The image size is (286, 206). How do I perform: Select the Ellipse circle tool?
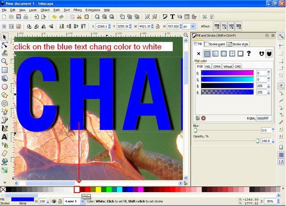[4, 87]
